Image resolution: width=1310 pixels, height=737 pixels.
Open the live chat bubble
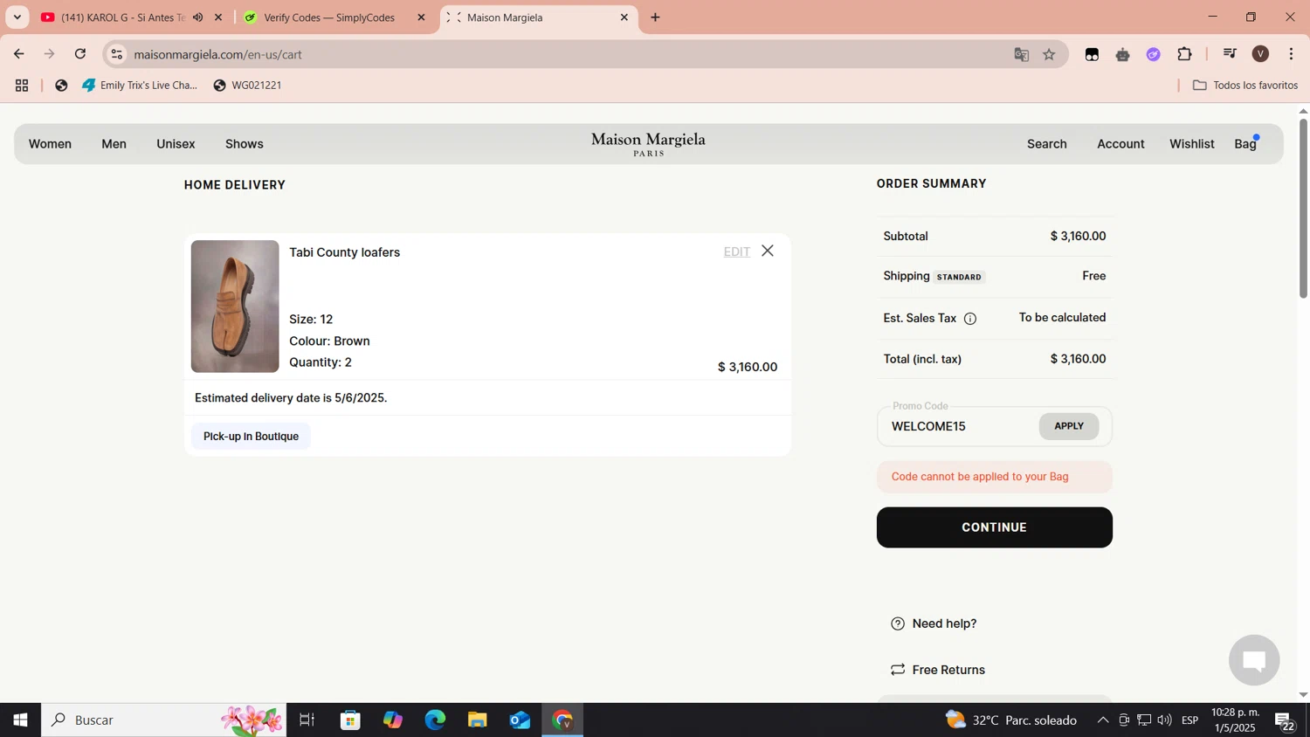[x=1254, y=660]
